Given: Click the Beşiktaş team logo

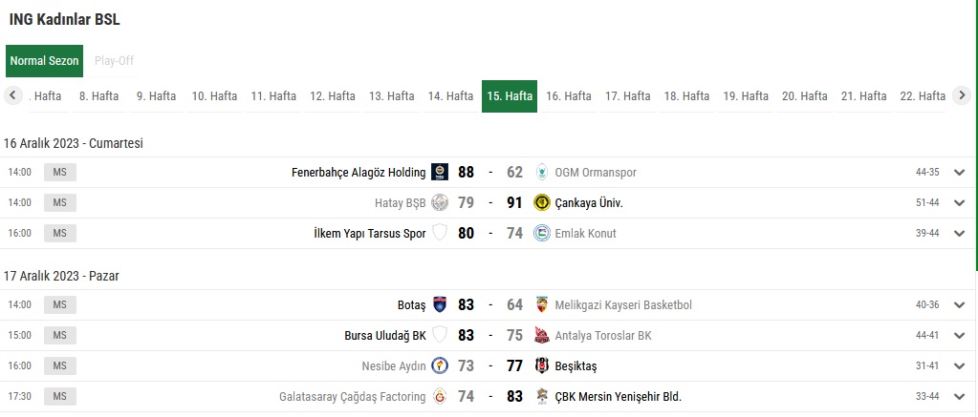Looking at the screenshot, I should [542, 366].
